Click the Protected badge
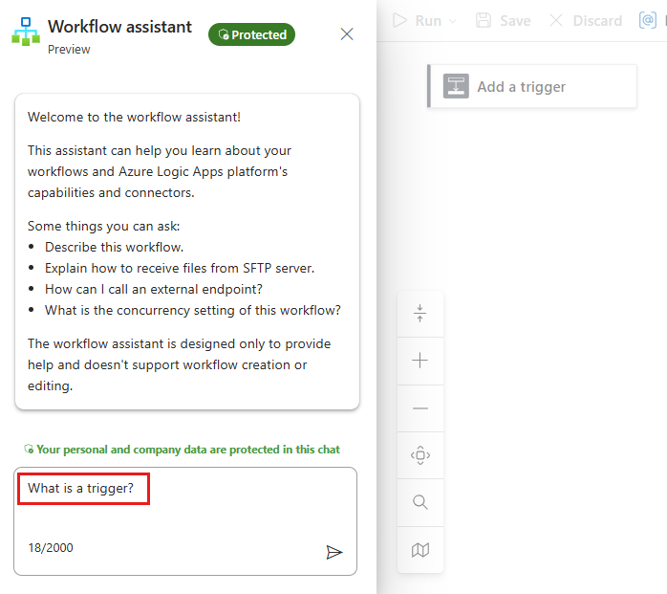The image size is (667, 594). coord(252,34)
